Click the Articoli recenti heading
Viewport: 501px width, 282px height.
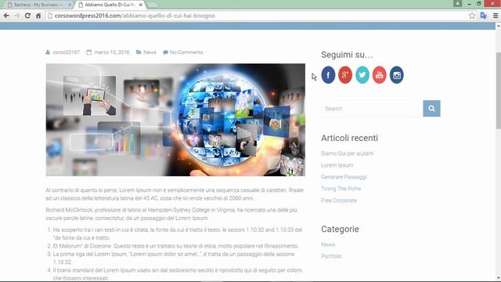[x=349, y=138]
